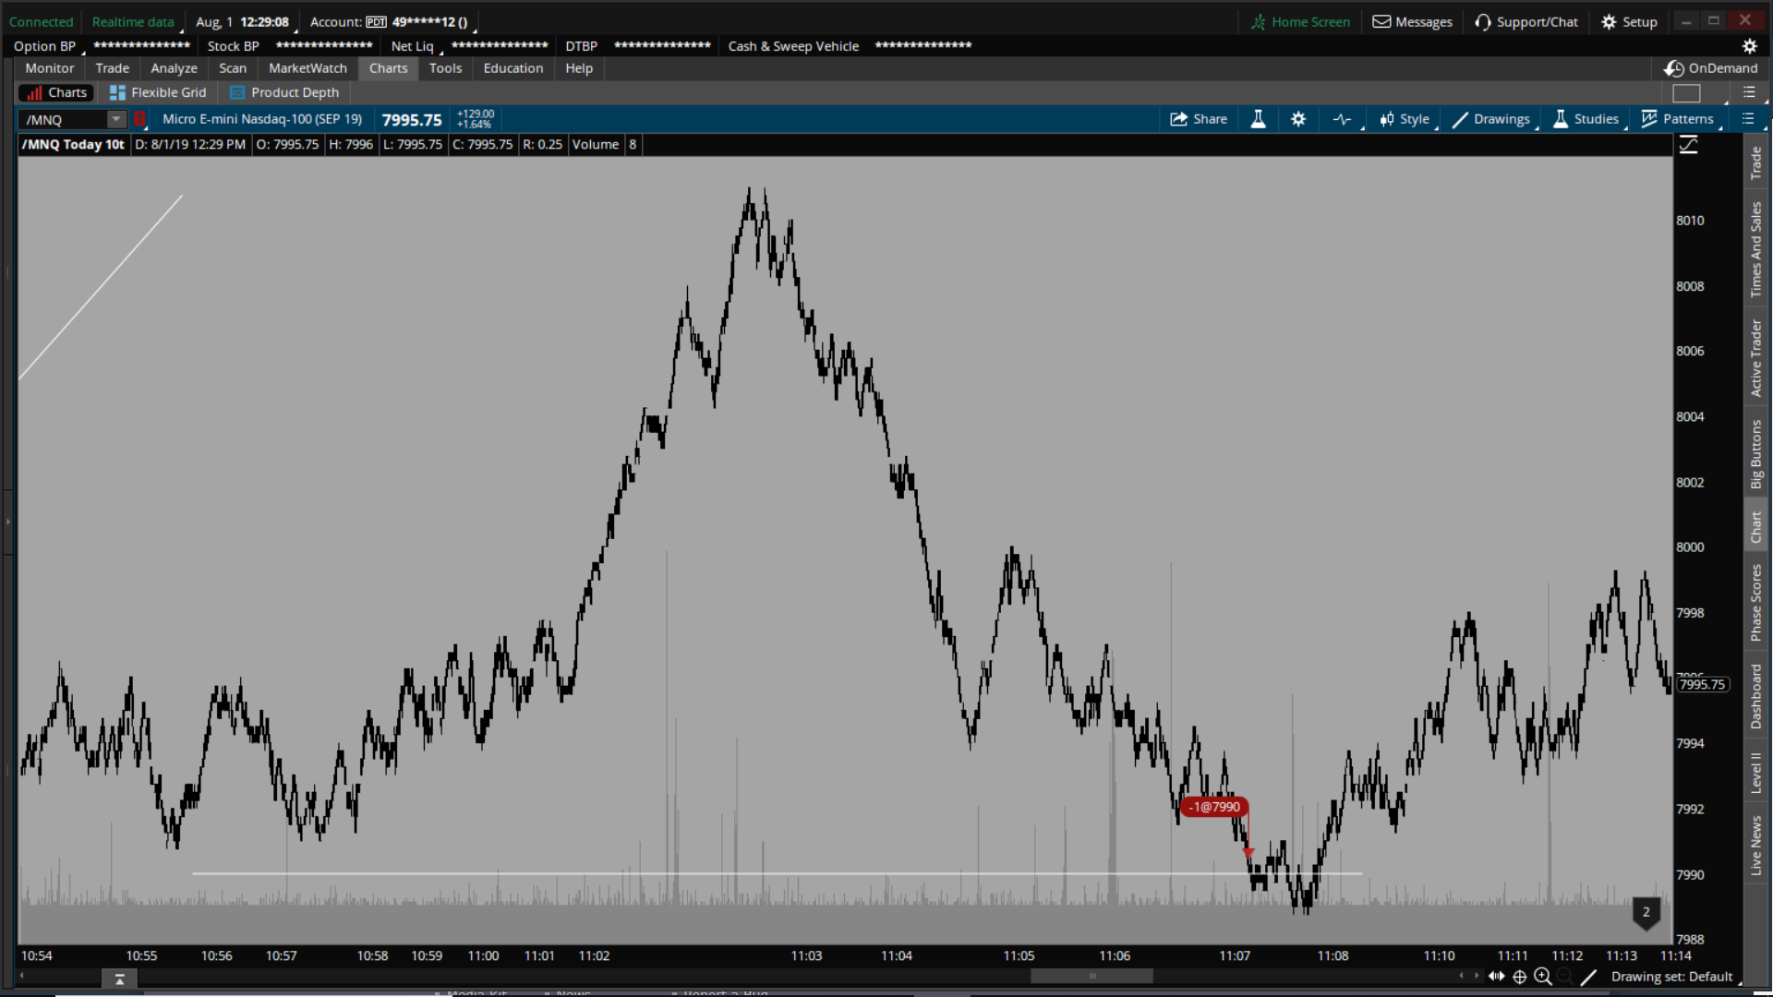Open chart toolbar list menu icon

[x=1747, y=119]
